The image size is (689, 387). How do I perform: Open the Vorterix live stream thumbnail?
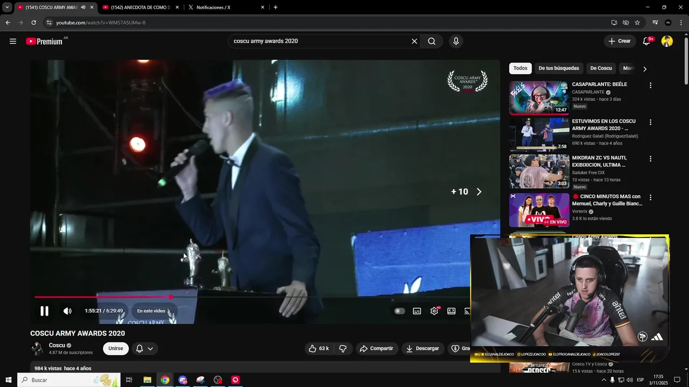click(x=539, y=210)
